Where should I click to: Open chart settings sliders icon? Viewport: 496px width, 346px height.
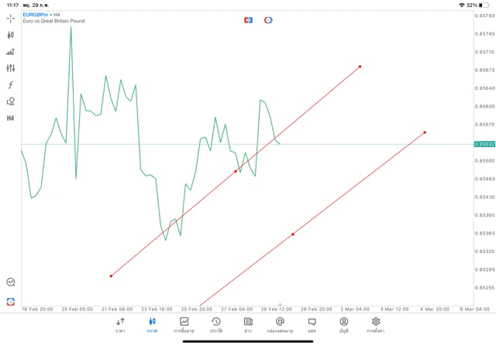[x=11, y=68]
